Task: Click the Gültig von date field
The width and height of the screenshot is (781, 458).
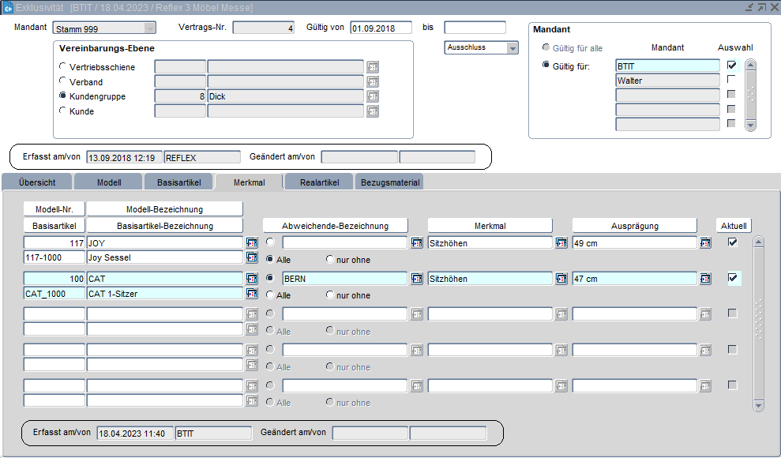Action: point(381,28)
